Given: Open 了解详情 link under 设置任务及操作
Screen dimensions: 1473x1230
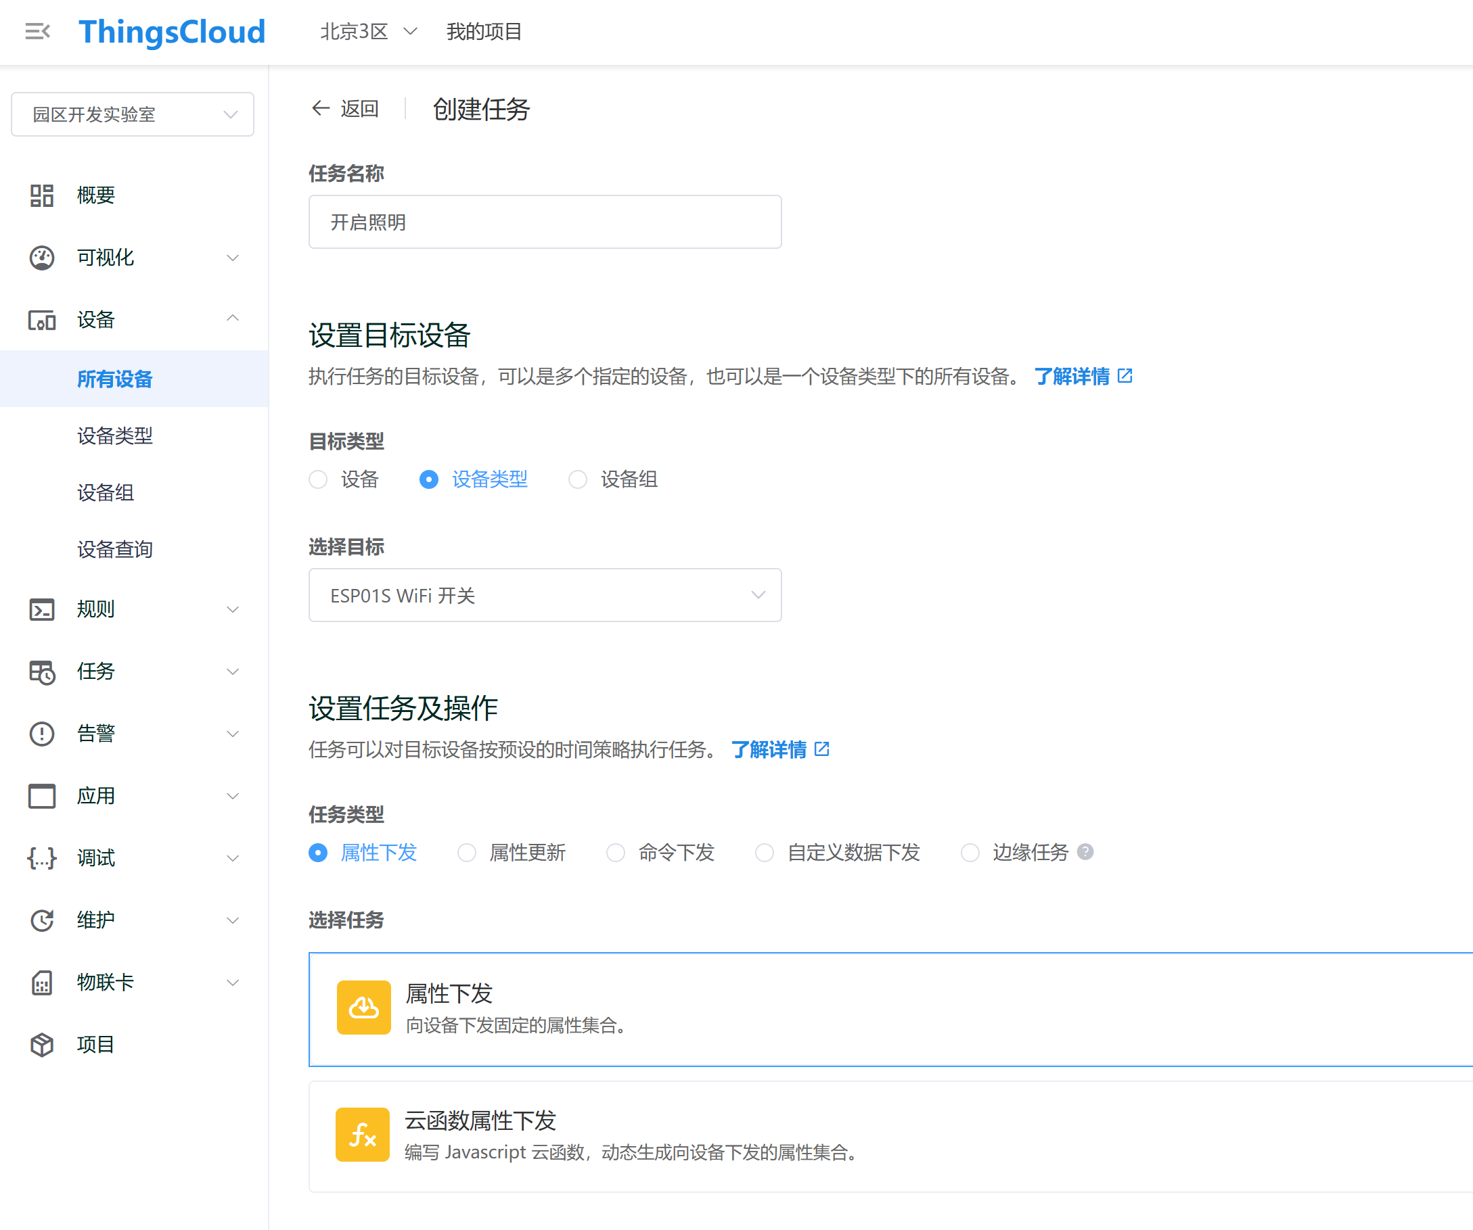Looking at the screenshot, I should (769, 750).
